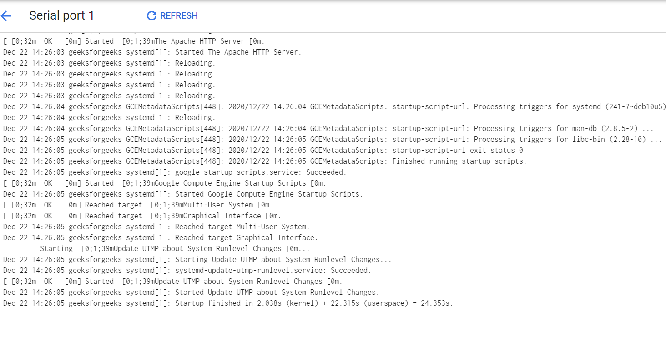Click the bracketed OK "Reached target Graphical Interface" line
The width and height of the screenshot is (666, 338).
click(x=142, y=216)
